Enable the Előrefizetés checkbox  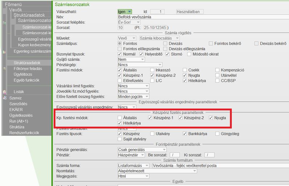click(120, 81)
